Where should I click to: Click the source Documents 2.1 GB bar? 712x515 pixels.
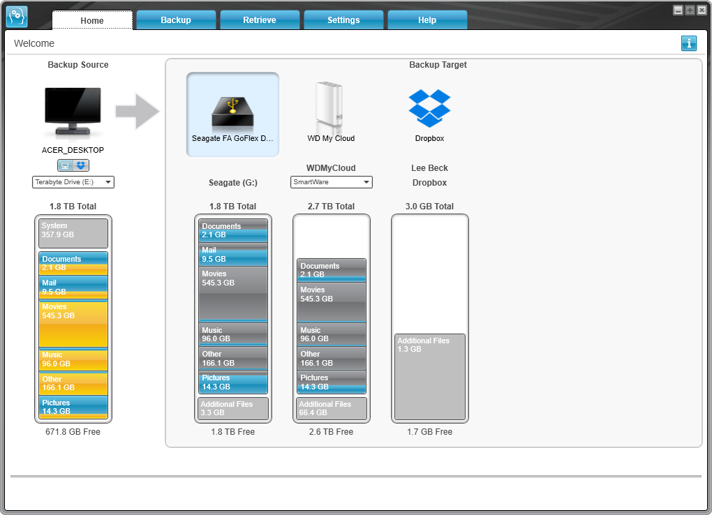click(x=73, y=263)
